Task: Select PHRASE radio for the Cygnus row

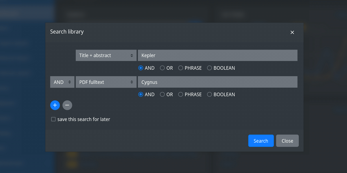Action: pos(181,94)
